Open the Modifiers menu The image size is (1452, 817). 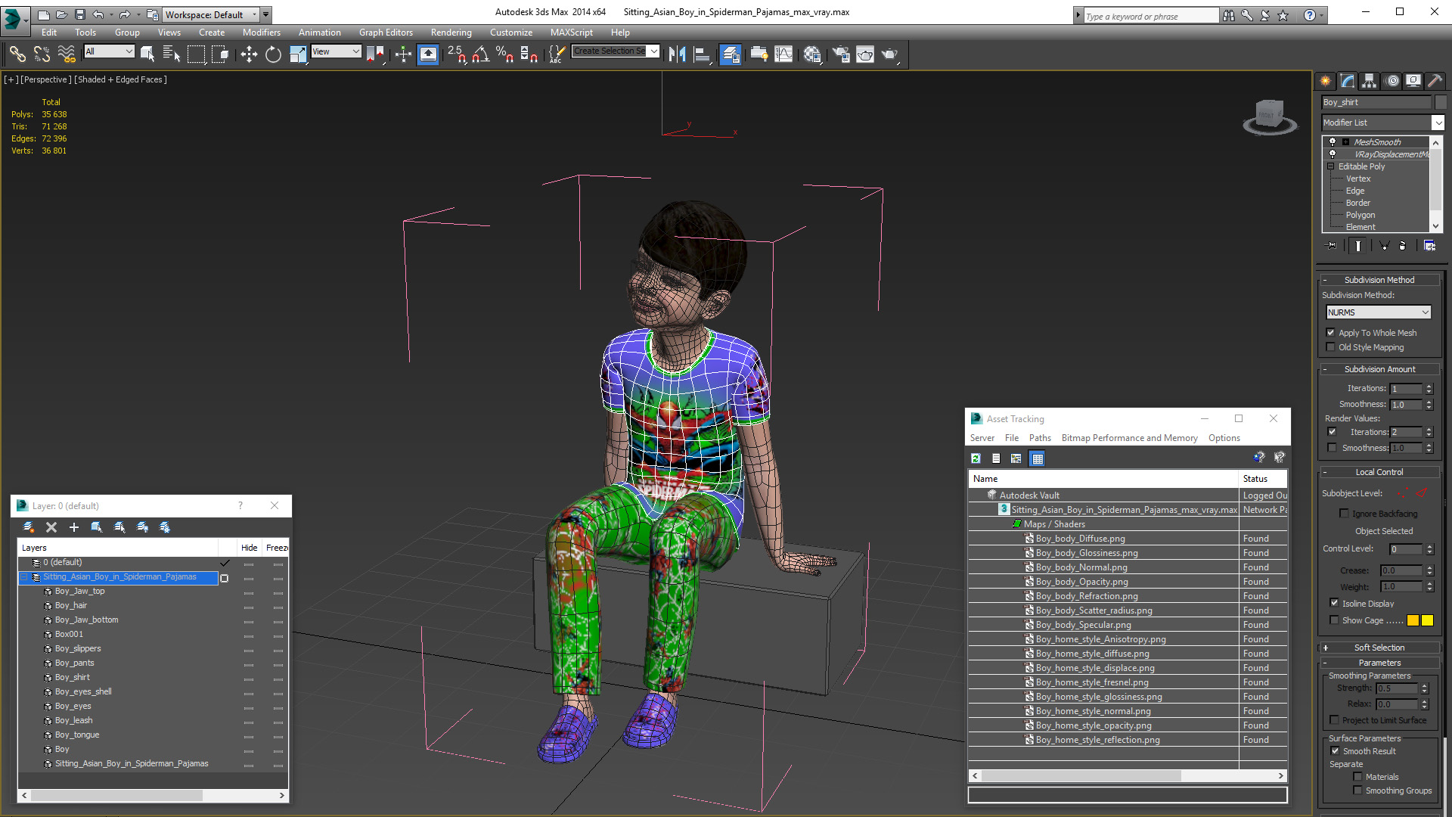[261, 33]
